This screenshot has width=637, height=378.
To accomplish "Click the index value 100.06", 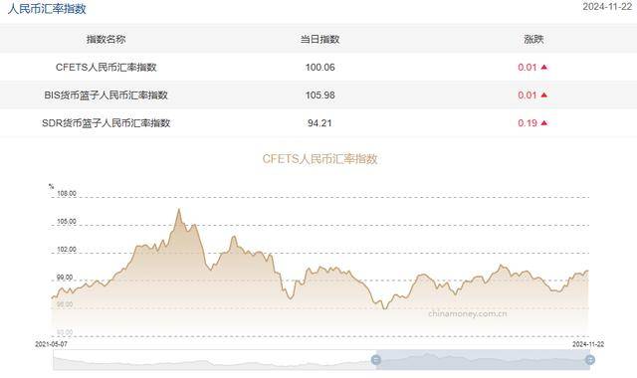I will point(319,68).
